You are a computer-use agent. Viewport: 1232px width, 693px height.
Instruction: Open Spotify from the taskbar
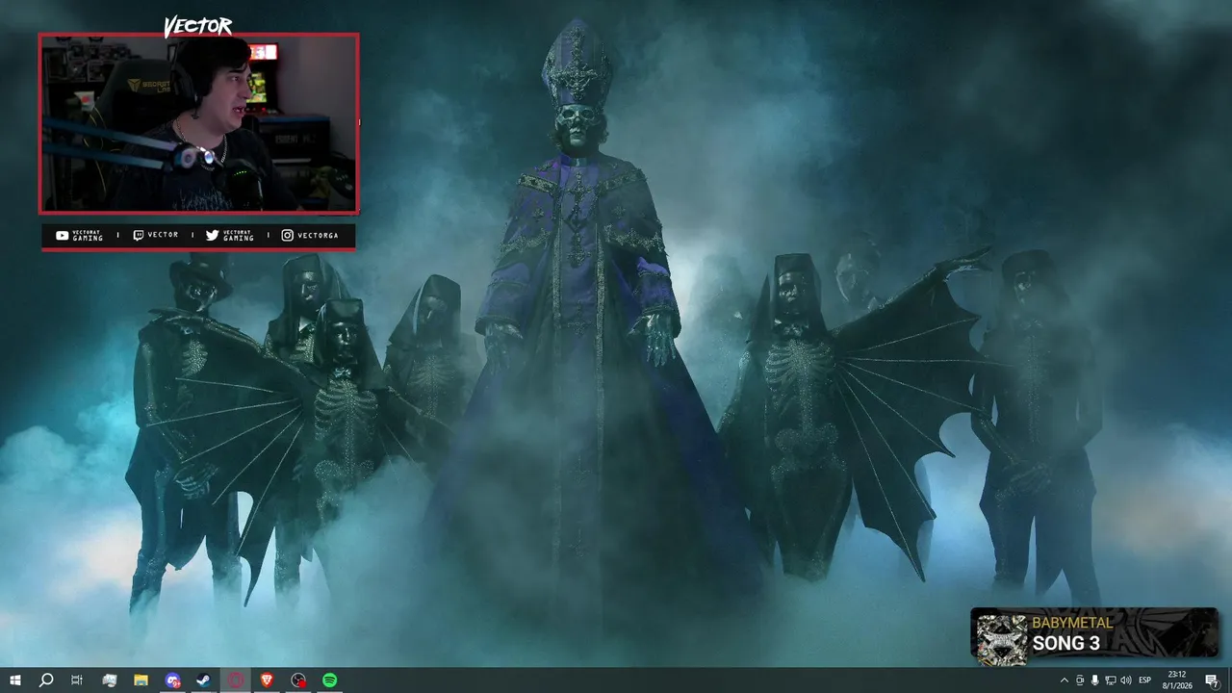click(x=329, y=680)
